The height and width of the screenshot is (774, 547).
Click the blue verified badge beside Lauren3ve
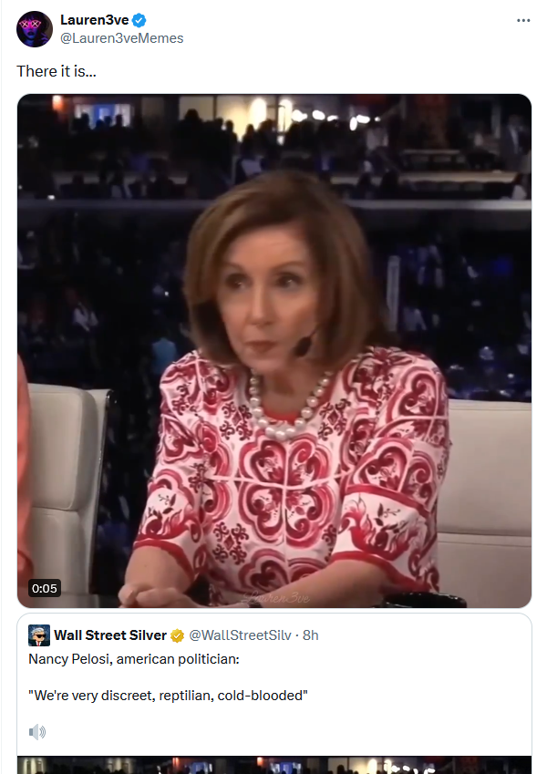139,20
